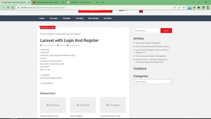The image size is (211, 119).
Task: Click the text npm run dev
Action: pyautogui.click(x=45, y=69)
